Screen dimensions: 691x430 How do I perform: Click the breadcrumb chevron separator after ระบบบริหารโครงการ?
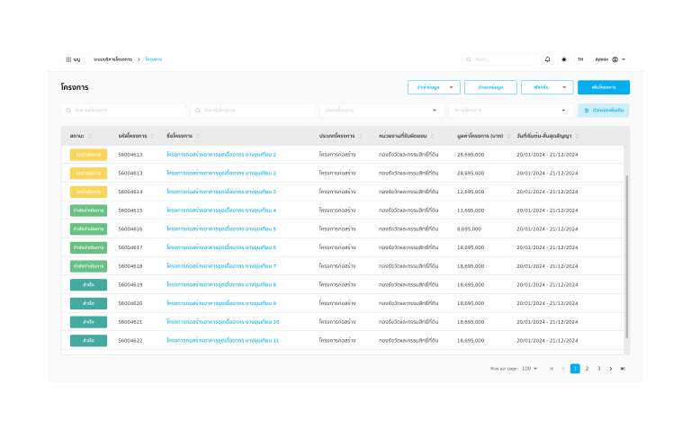[139, 59]
